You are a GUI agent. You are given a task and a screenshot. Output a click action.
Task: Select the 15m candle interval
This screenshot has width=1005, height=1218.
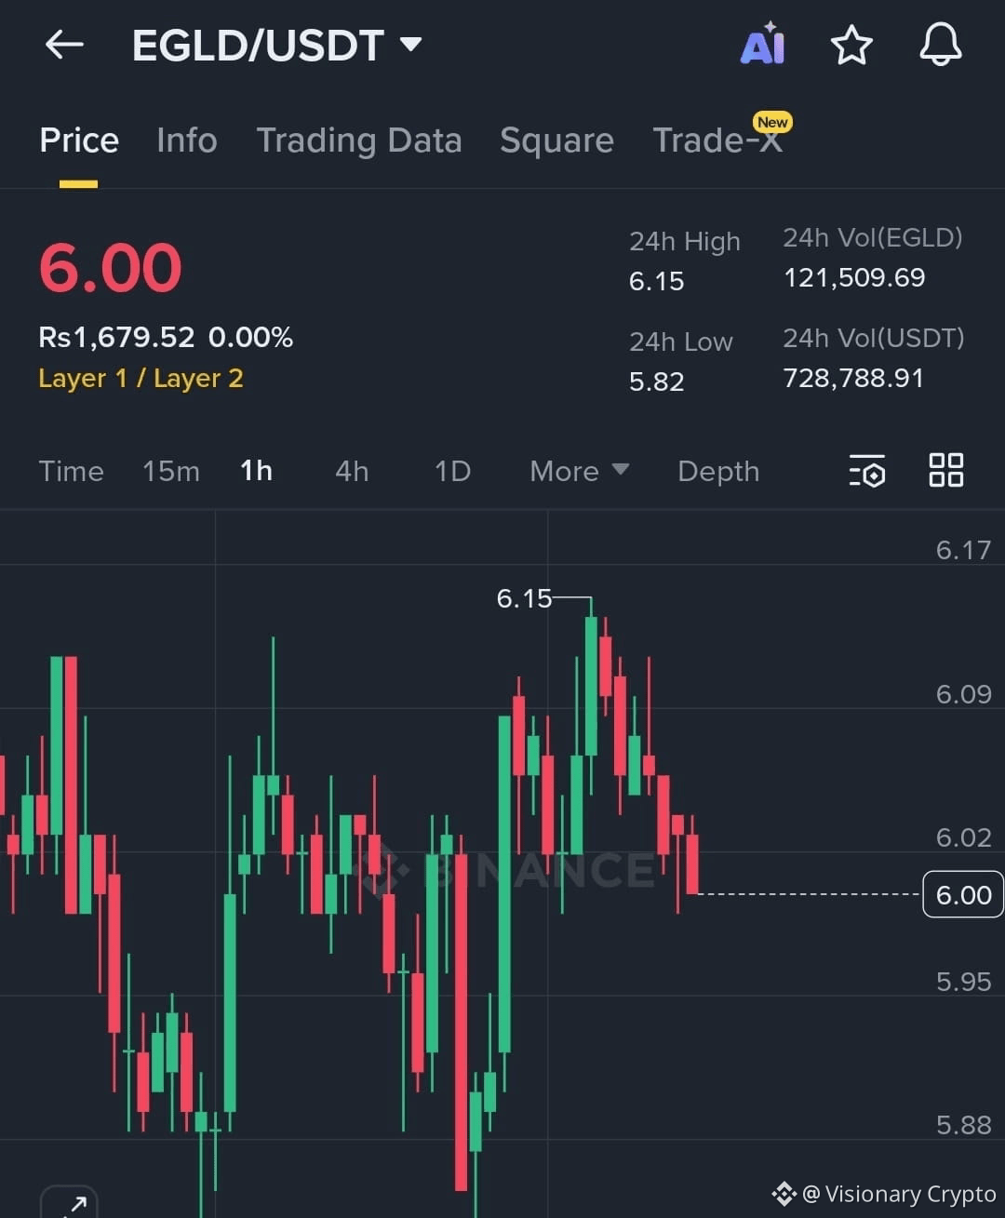coord(171,471)
